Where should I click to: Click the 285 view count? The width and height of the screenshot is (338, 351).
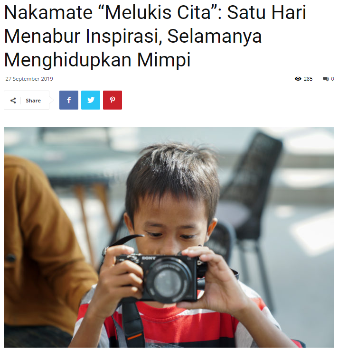(x=308, y=79)
